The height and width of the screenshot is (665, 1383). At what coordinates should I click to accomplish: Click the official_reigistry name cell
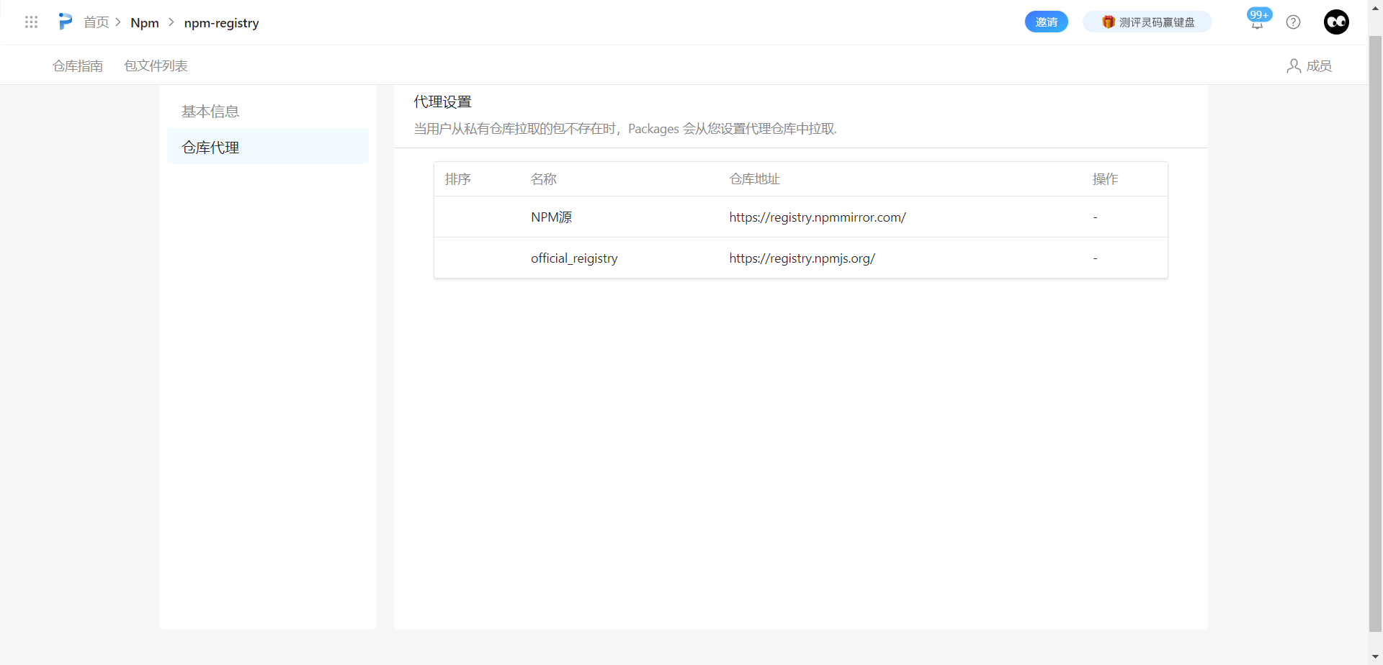pos(574,258)
